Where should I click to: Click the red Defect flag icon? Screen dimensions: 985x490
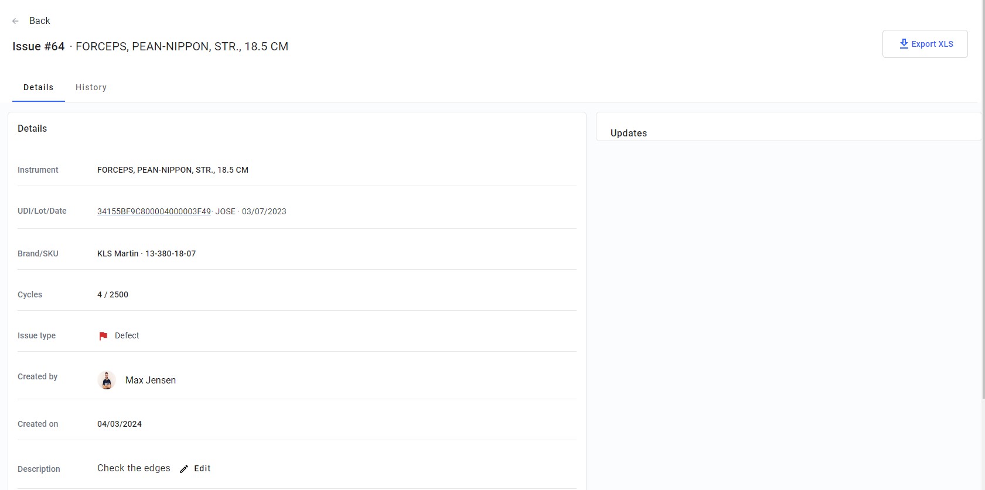coord(103,336)
